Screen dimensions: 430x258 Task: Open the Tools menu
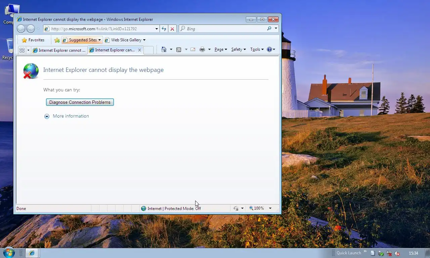click(257, 49)
